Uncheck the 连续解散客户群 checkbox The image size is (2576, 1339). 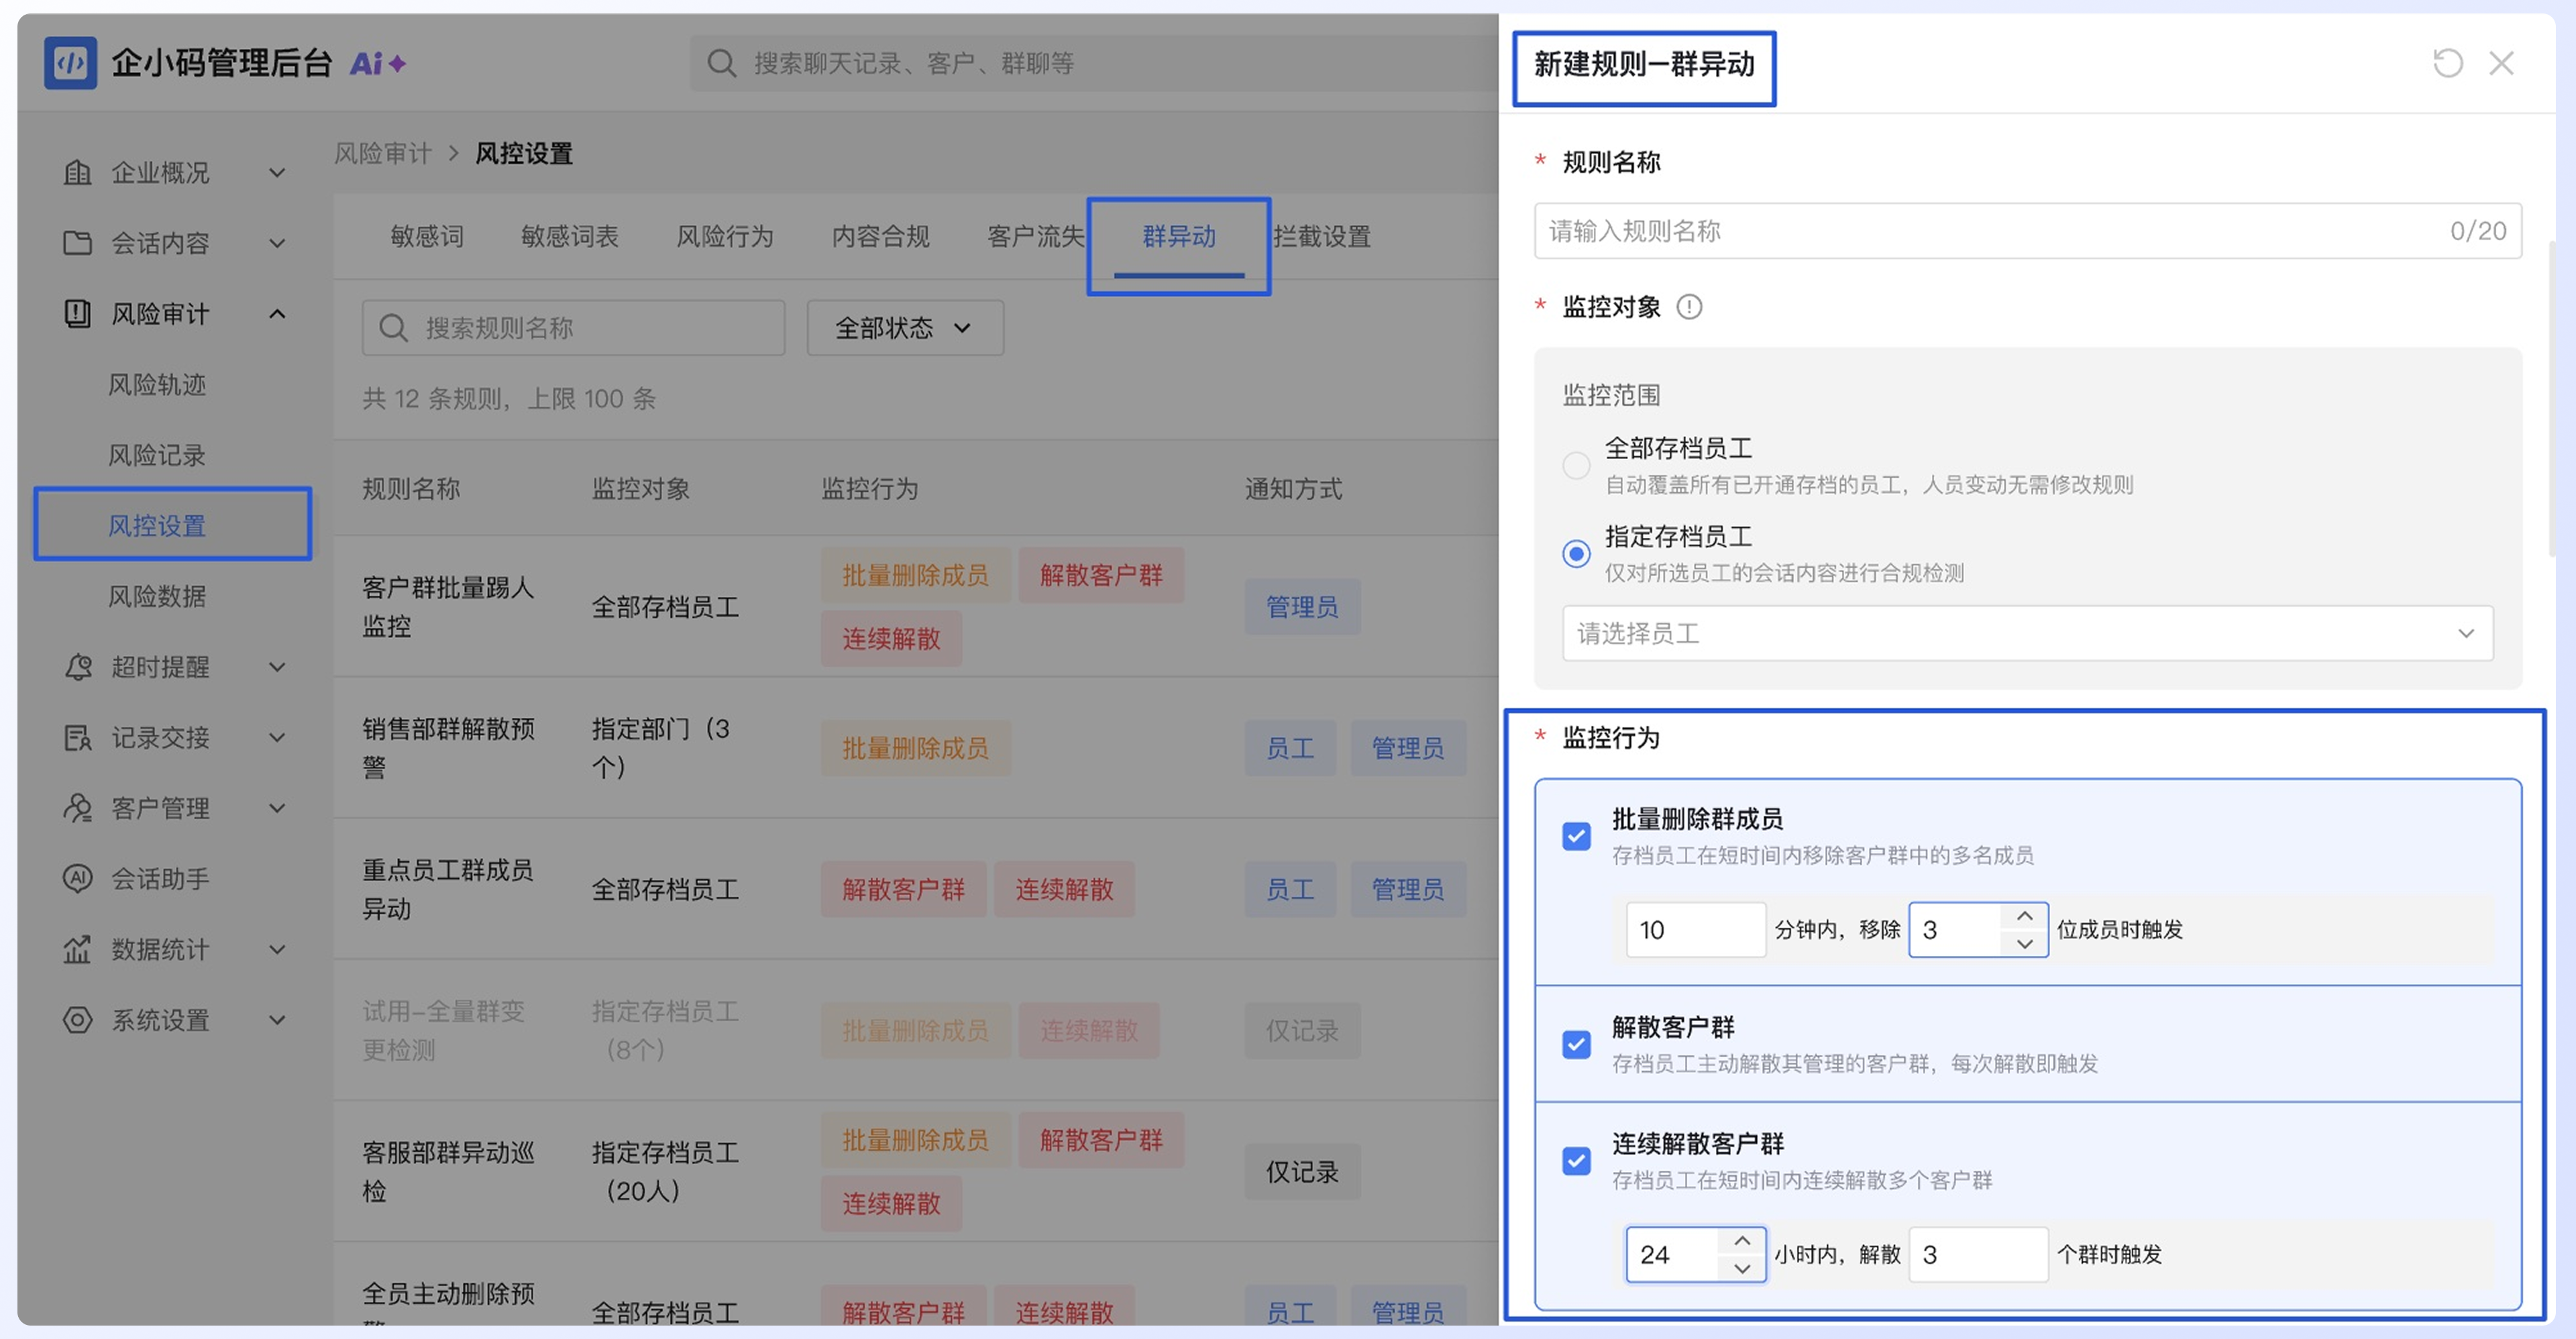(1576, 1161)
